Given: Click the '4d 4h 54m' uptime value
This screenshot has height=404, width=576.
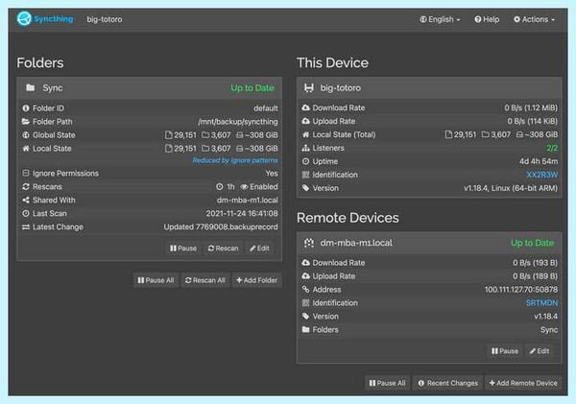Looking at the screenshot, I should 539,161.
